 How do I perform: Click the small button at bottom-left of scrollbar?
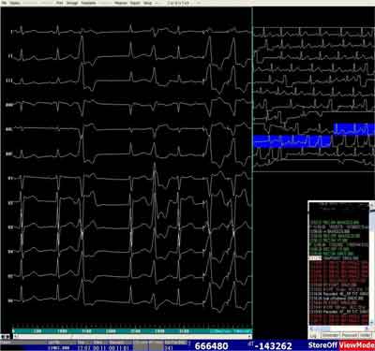point(6,336)
